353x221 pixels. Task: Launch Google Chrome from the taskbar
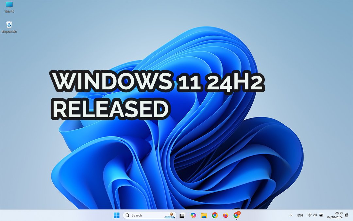point(215,215)
